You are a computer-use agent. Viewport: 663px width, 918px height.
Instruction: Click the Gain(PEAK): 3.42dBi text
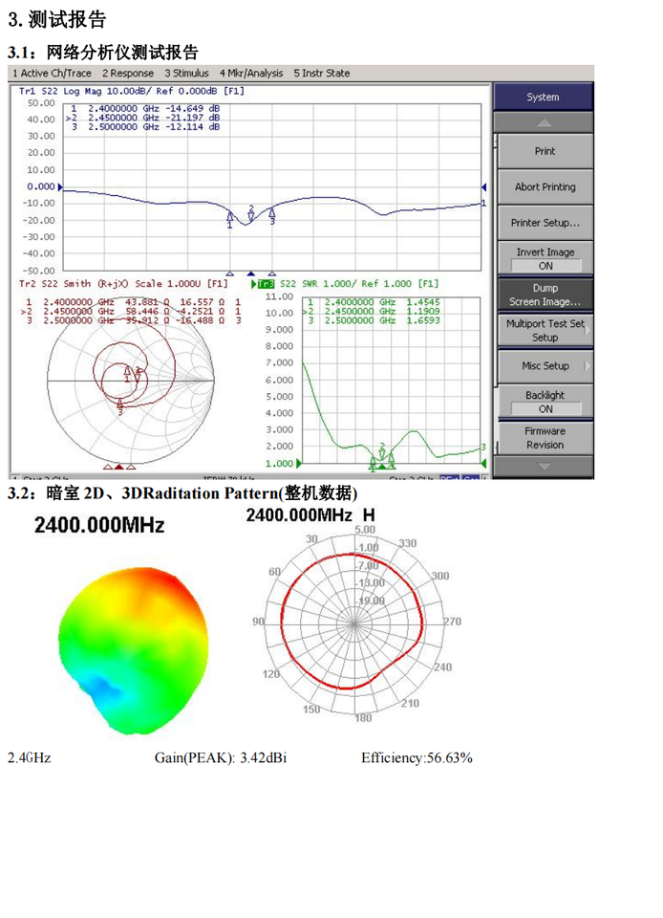point(221,757)
